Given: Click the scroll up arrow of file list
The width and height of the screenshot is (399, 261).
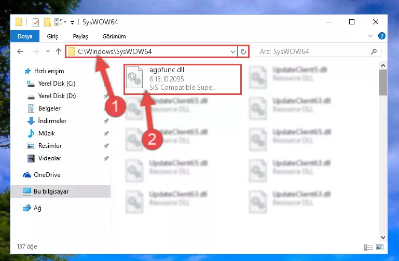Looking at the screenshot, I should [383, 65].
